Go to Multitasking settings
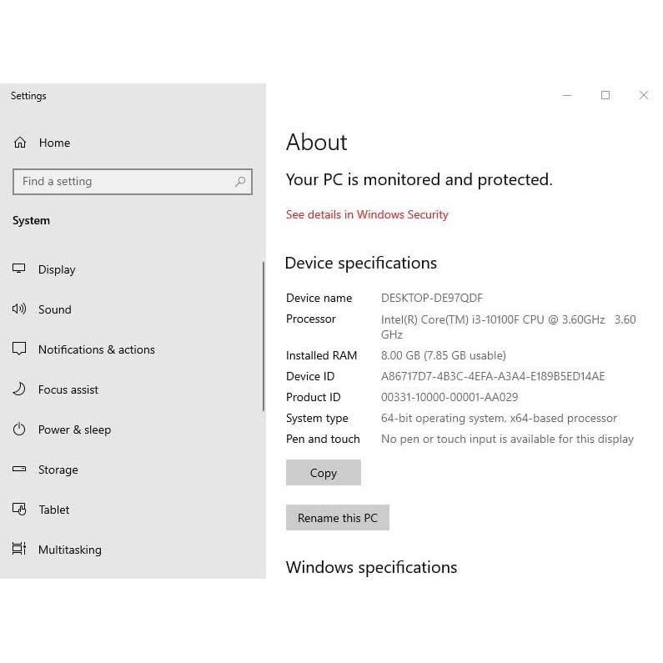Image resolution: width=663 pixels, height=663 pixels. click(x=69, y=550)
